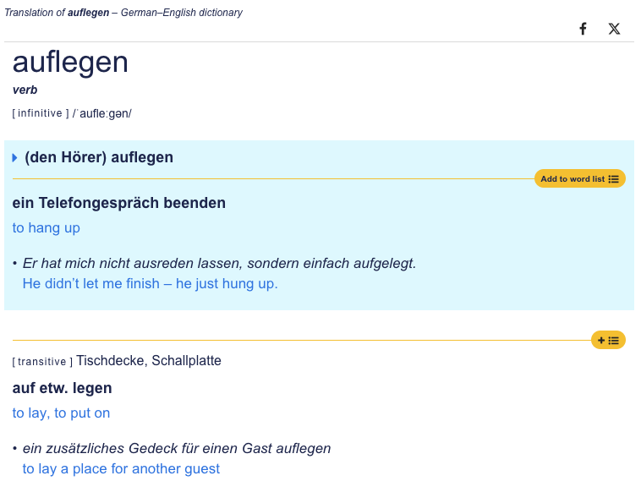641x492 pixels.
Task: Click the headword "auflegen" title
Action: point(70,63)
